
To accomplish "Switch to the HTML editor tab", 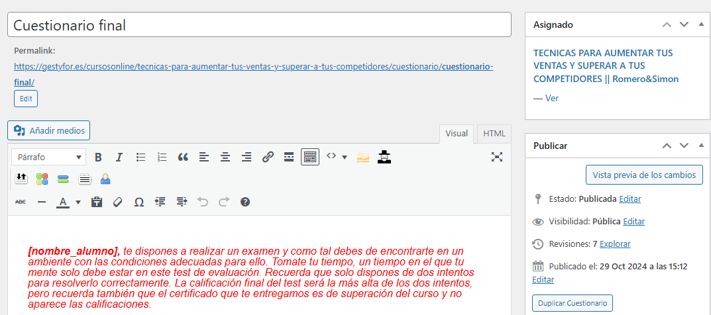I will 494,134.
